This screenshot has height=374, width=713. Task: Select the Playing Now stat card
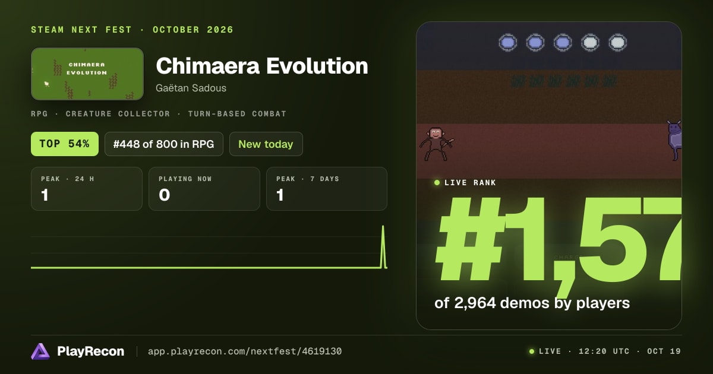204,189
